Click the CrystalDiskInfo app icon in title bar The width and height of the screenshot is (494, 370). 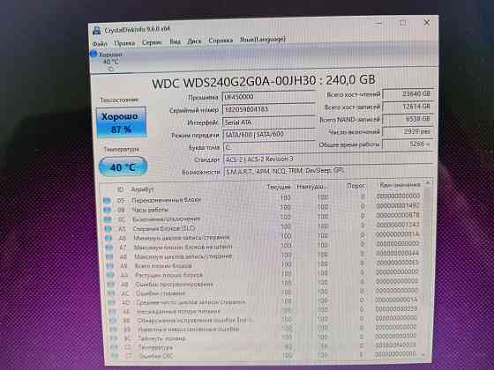point(97,31)
